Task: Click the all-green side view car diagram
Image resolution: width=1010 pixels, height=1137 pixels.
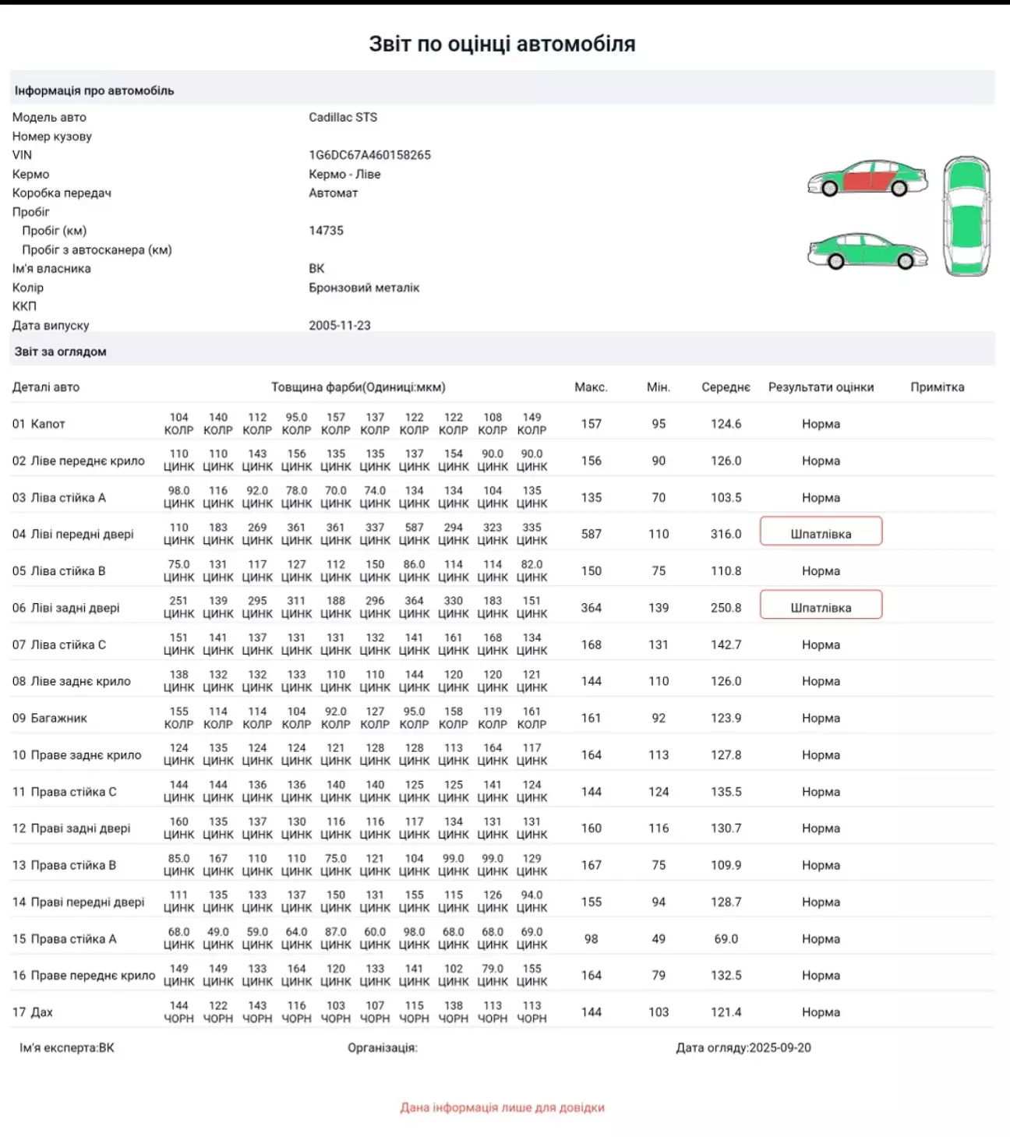Action: (867, 251)
